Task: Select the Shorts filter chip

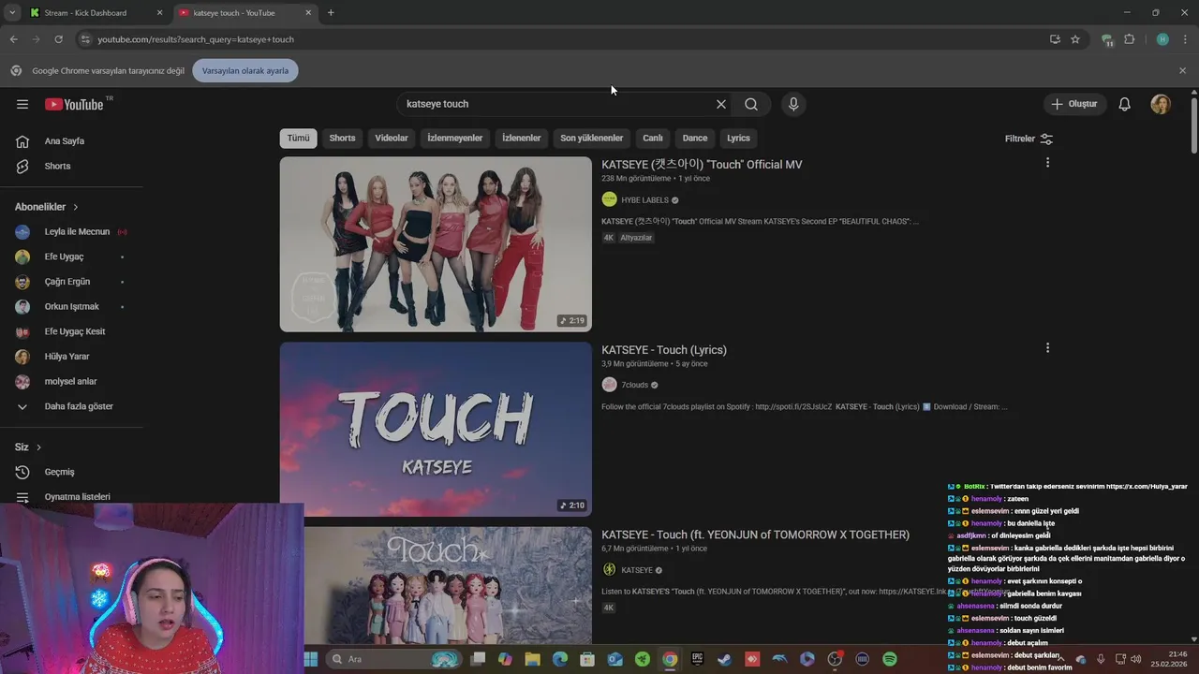Action: (x=342, y=139)
